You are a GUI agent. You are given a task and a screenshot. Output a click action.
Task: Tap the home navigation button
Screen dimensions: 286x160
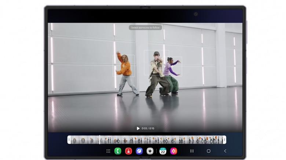click(x=209, y=151)
